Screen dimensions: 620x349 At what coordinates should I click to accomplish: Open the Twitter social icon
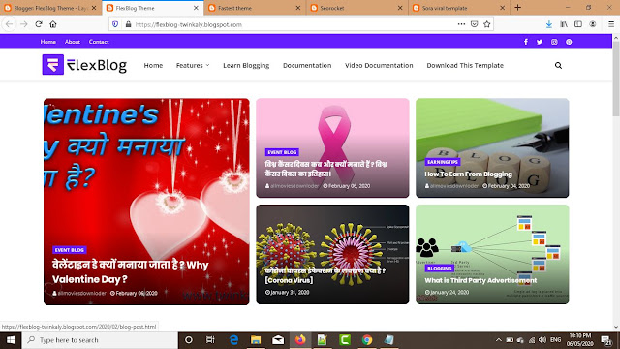[540, 42]
